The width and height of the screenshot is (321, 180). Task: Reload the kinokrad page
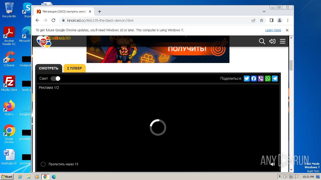pyautogui.click(x=53, y=20)
